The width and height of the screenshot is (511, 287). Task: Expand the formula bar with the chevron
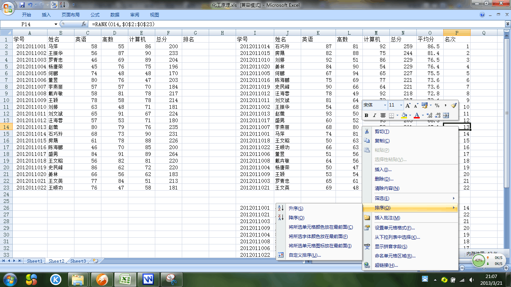coord(508,24)
